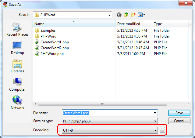Go up one folder level icon

(x=126, y=15)
